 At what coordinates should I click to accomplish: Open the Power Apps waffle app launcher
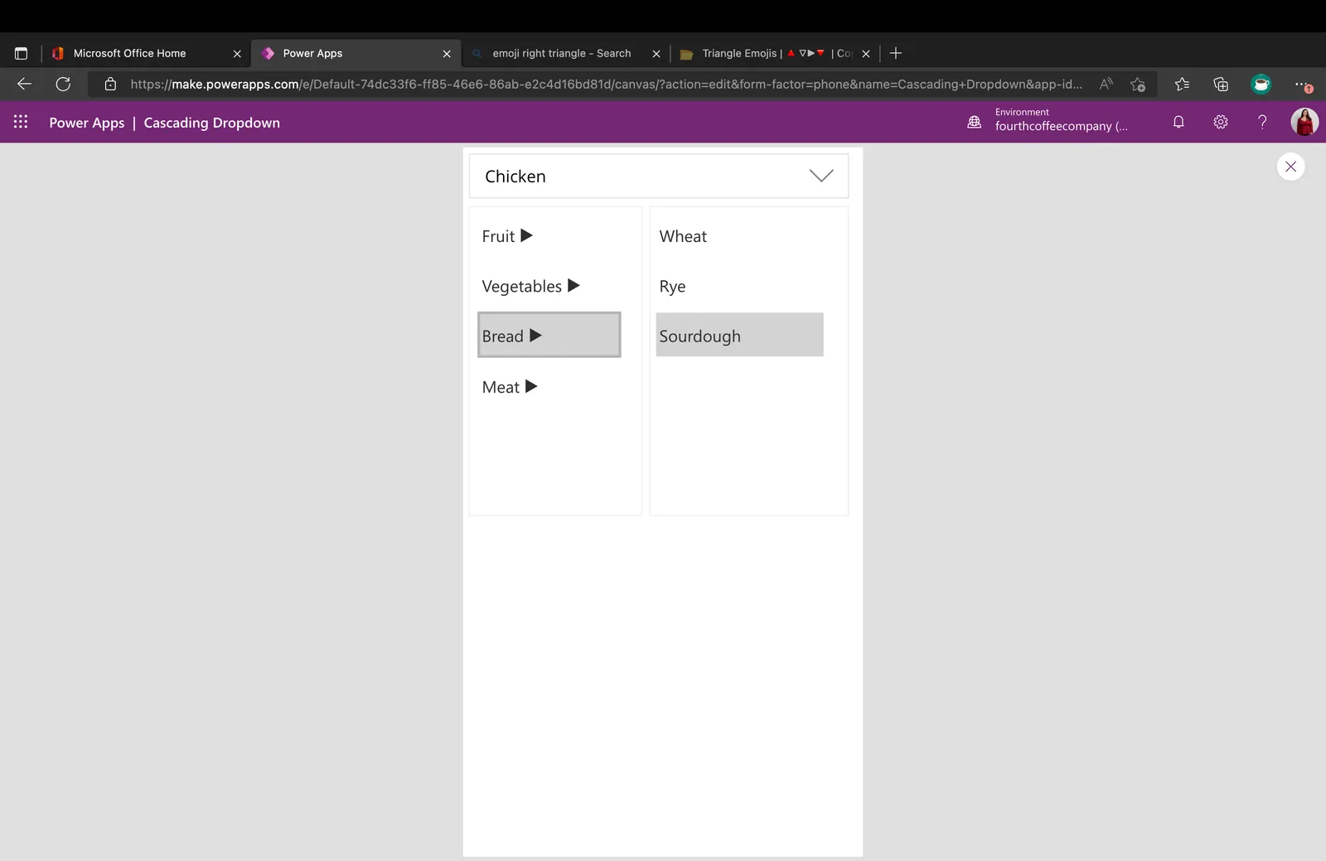[21, 122]
